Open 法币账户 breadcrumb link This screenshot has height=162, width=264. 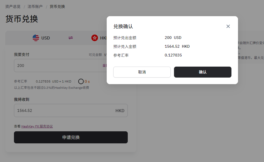point(35,7)
